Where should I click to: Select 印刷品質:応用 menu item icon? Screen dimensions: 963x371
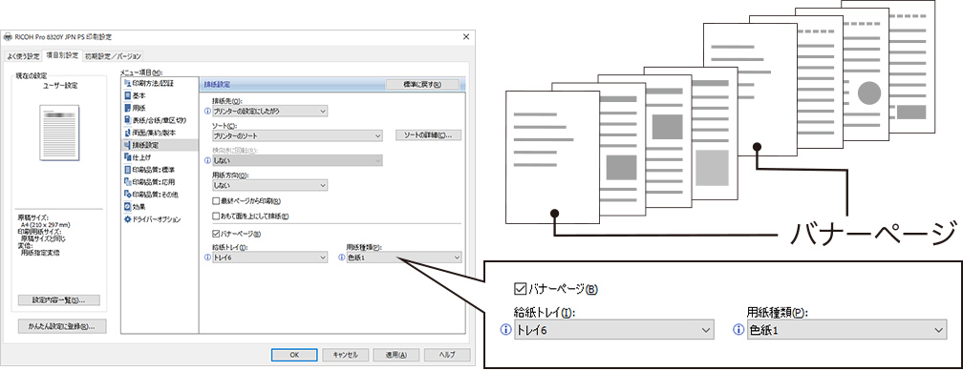tap(128, 182)
